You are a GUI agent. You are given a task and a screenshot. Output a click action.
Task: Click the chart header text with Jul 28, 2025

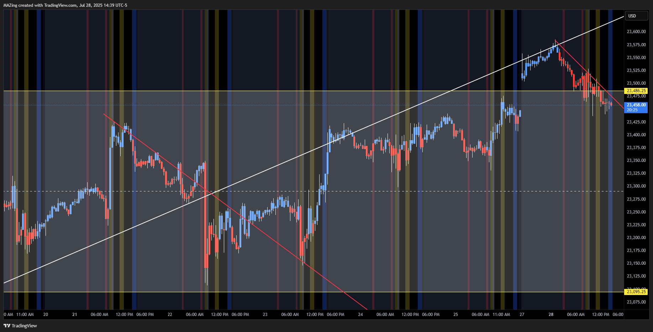click(x=65, y=5)
